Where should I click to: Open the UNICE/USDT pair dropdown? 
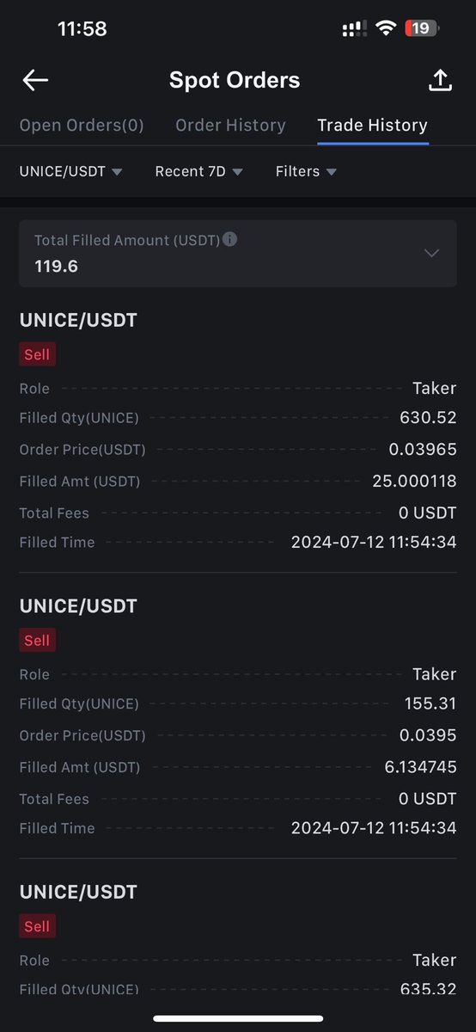70,171
